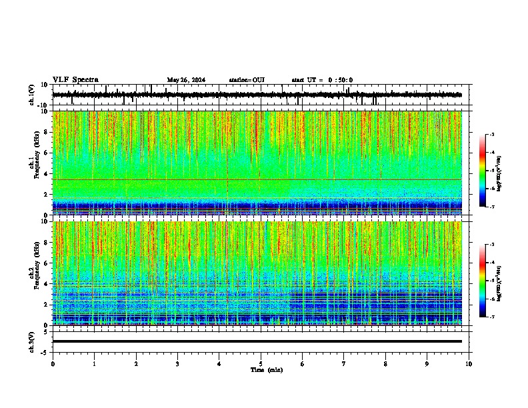Click the "ch.1(V)" waveform axis label
This screenshot has height=408, width=528.
[x=31, y=95]
